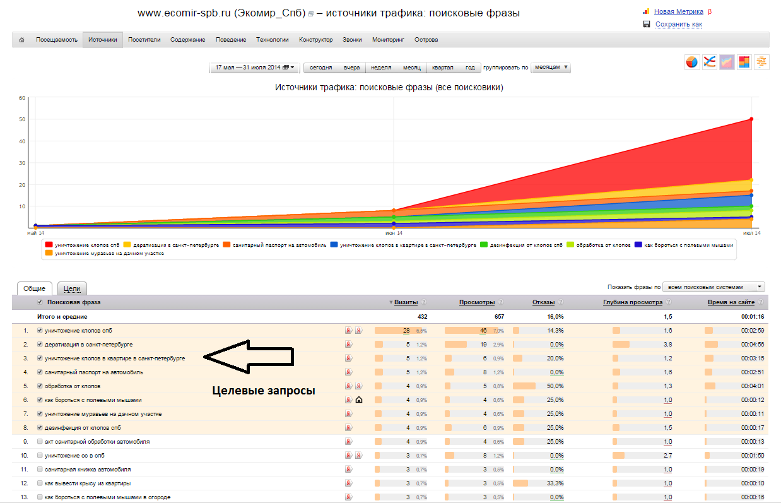This screenshot has height=503, width=781.
Task: Switch to the Цели tab
Action: pos(72,288)
